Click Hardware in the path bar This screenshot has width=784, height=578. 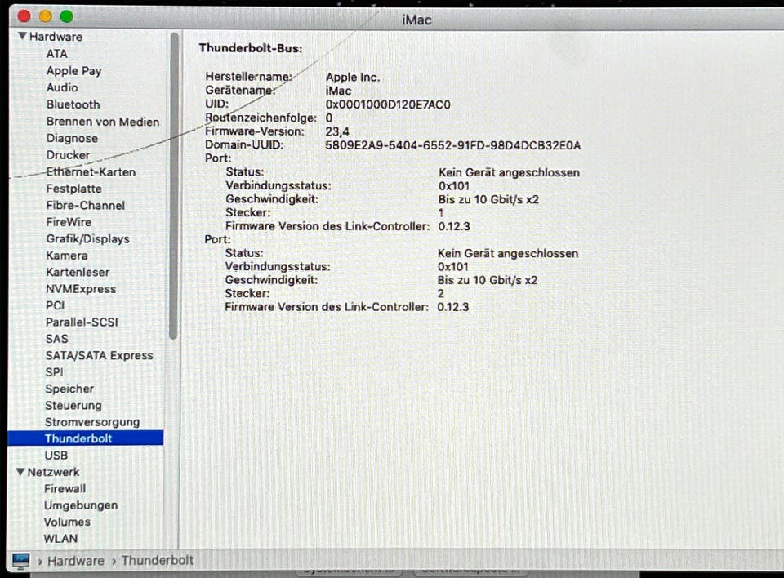pos(75,561)
